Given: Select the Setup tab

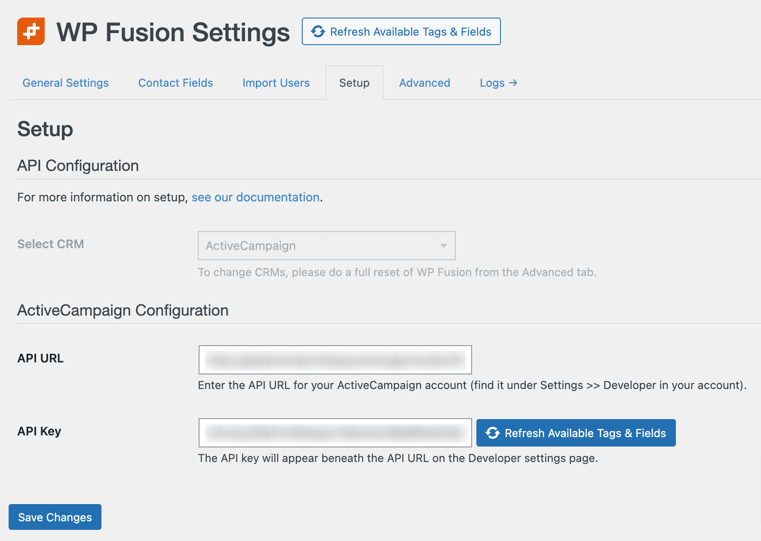Looking at the screenshot, I should (354, 83).
